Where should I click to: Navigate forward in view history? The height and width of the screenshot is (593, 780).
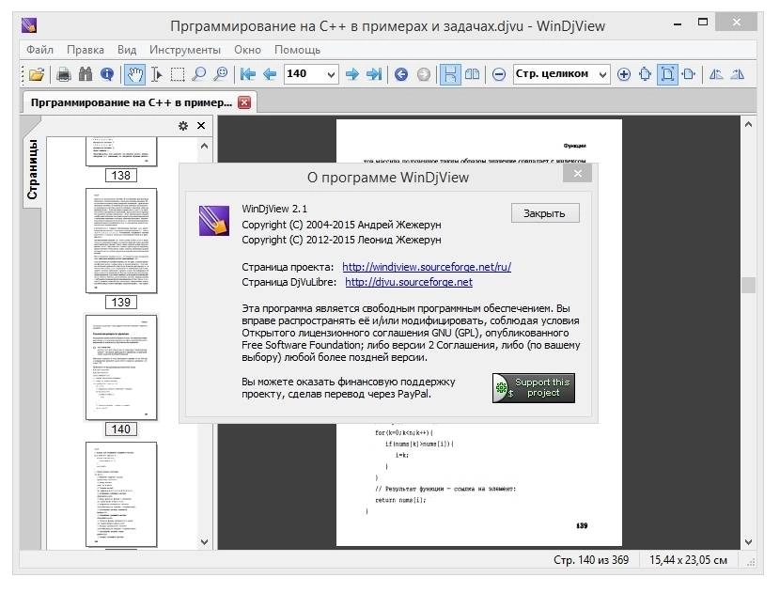pos(423,74)
